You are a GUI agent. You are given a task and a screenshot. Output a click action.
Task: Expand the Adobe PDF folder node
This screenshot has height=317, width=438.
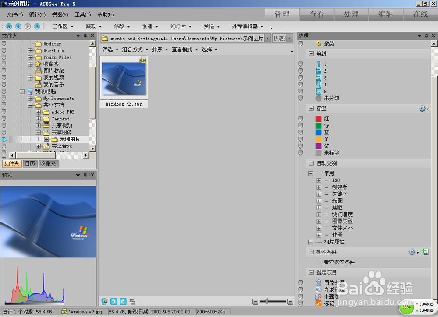[38, 112]
